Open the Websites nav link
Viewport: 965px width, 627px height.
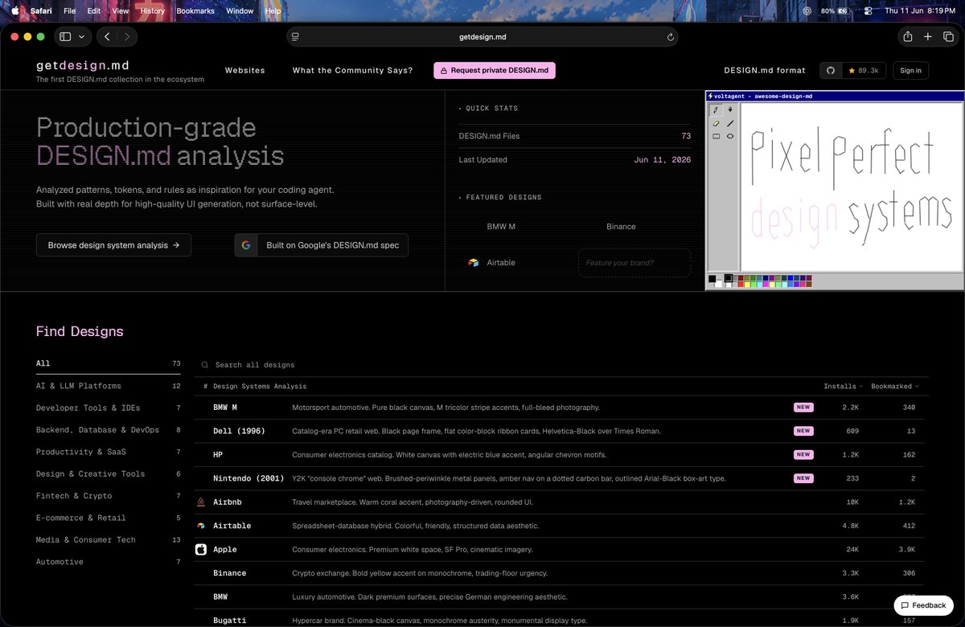pyautogui.click(x=245, y=71)
